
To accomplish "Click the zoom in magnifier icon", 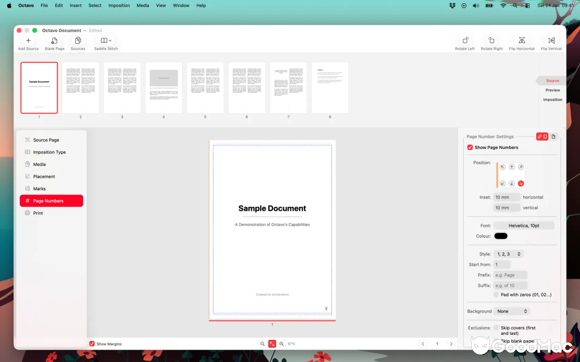I will pyautogui.click(x=281, y=343).
